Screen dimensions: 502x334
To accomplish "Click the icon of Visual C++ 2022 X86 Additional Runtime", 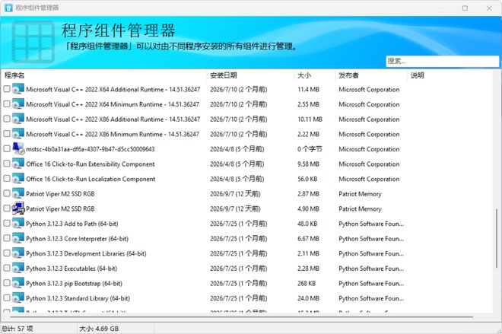I will click(18, 119).
